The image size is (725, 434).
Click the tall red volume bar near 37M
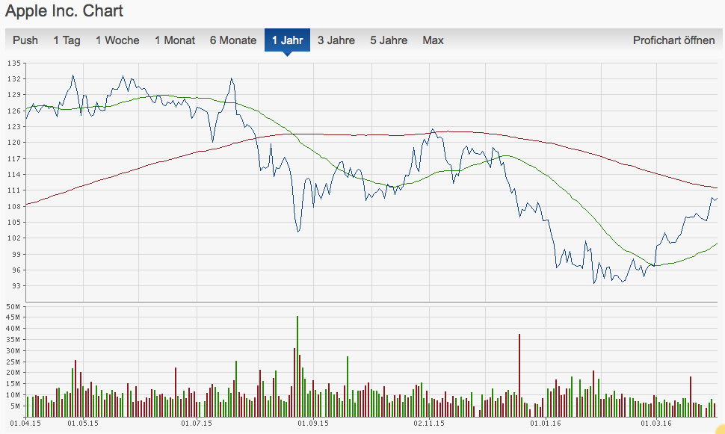[519, 375]
